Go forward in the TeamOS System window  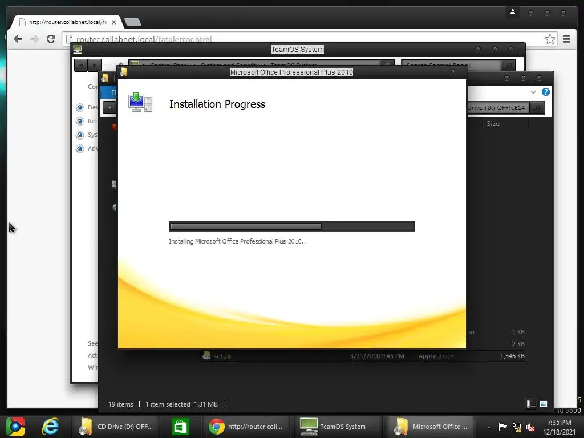[94, 65]
